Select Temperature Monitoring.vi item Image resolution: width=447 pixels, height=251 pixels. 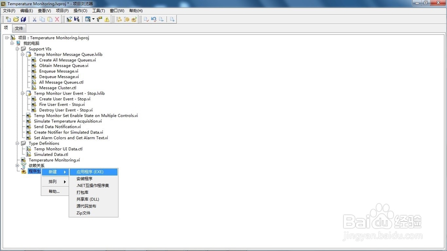54,160
